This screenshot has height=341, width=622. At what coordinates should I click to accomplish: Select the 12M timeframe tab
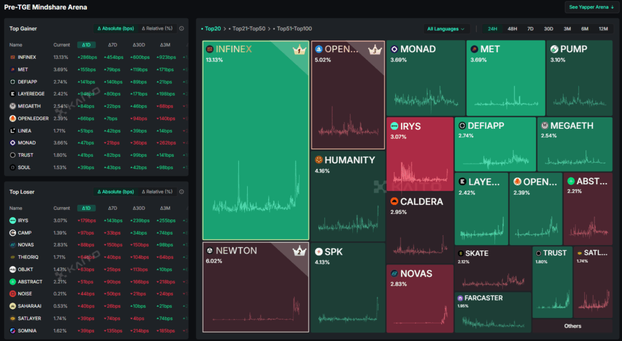pyautogui.click(x=603, y=29)
